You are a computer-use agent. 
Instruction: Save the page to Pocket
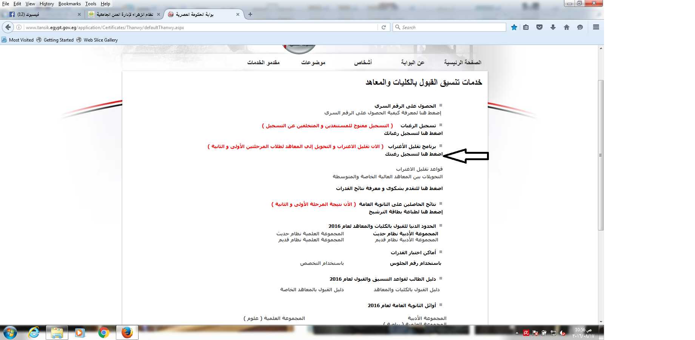click(x=539, y=27)
